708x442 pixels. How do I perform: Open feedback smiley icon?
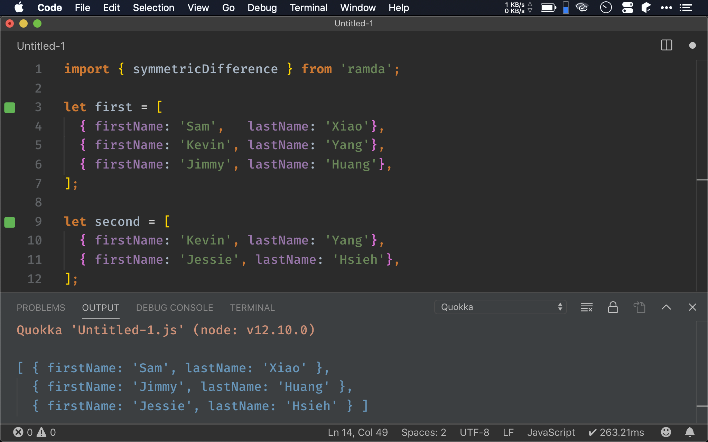coord(666,432)
